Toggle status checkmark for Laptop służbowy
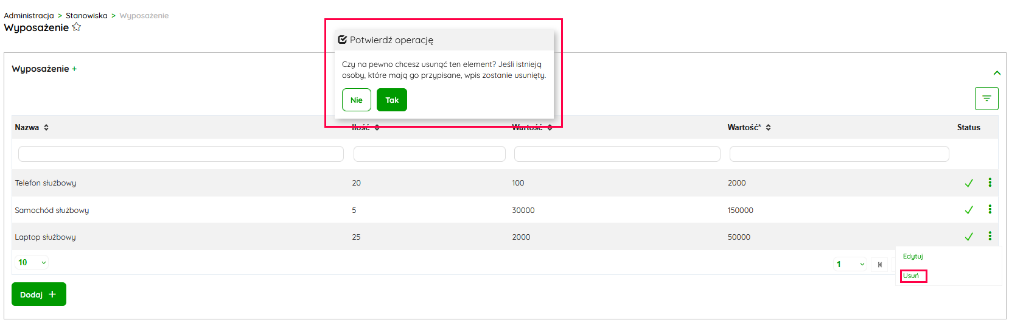This screenshot has height=320, width=1009. 969,237
